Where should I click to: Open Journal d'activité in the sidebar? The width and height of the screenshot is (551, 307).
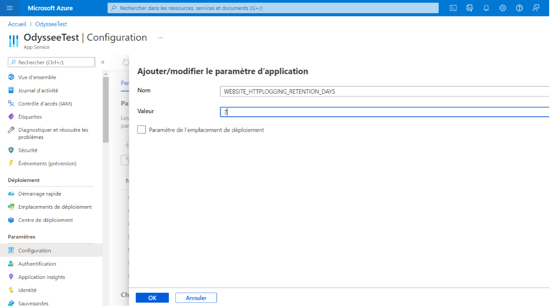(x=38, y=91)
